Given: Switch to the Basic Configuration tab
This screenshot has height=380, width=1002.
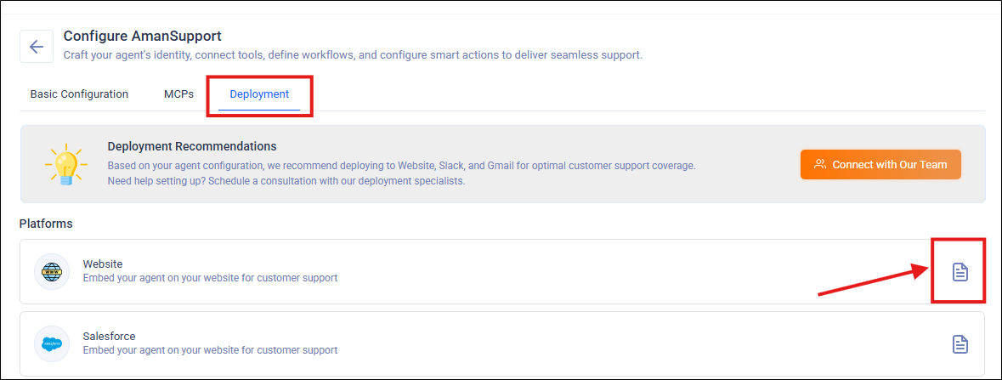Looking at the screenshot, I should [x=79, y=94].
